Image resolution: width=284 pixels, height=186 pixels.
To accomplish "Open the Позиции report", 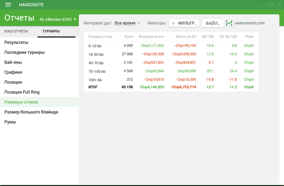I will click(39, 82).
